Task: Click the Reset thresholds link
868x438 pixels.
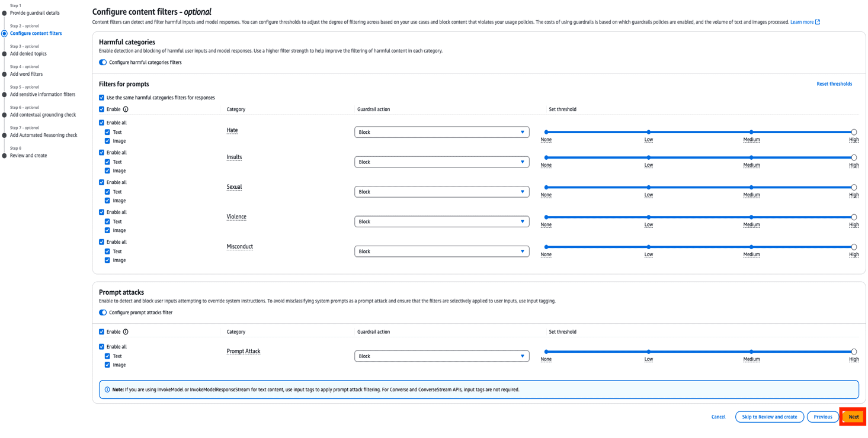Action: pyautogui.click(x=834, y=83)
